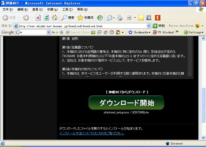Click the 75 blocked popup blocker

163,32
